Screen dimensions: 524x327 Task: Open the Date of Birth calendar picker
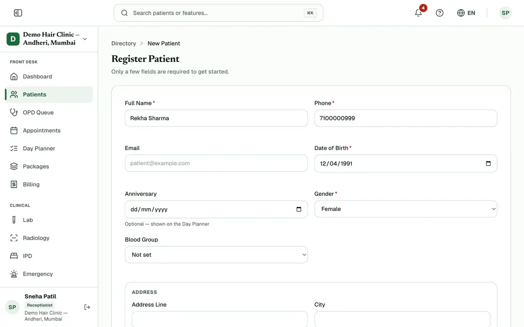(x=488, y=163)
